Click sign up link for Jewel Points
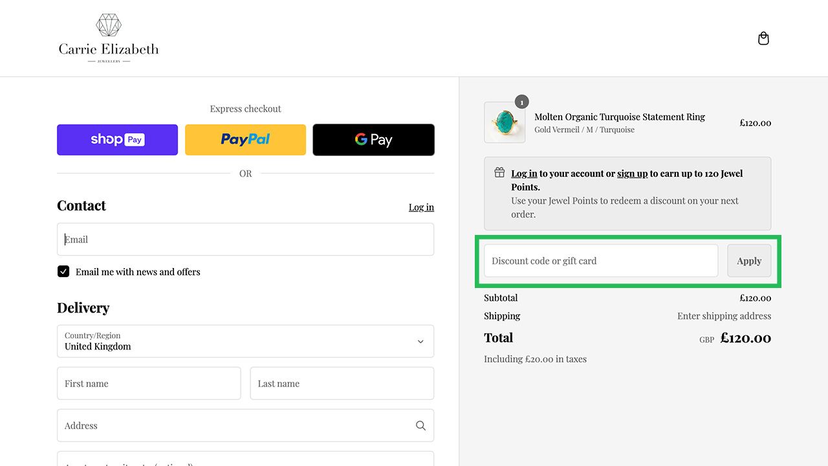 [x=632, y=173]
